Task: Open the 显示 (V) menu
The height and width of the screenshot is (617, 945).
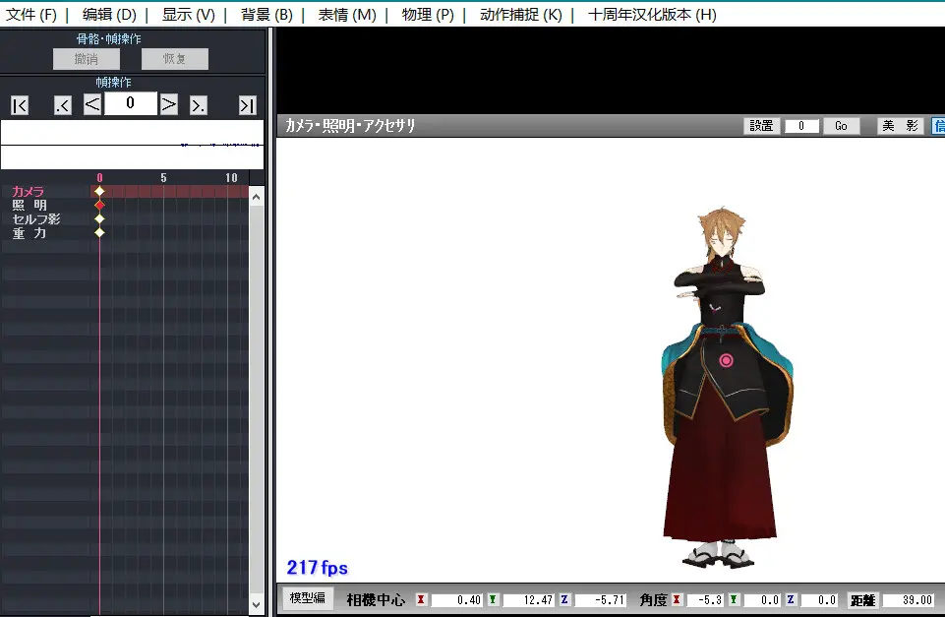Action: tap(188, 15)
